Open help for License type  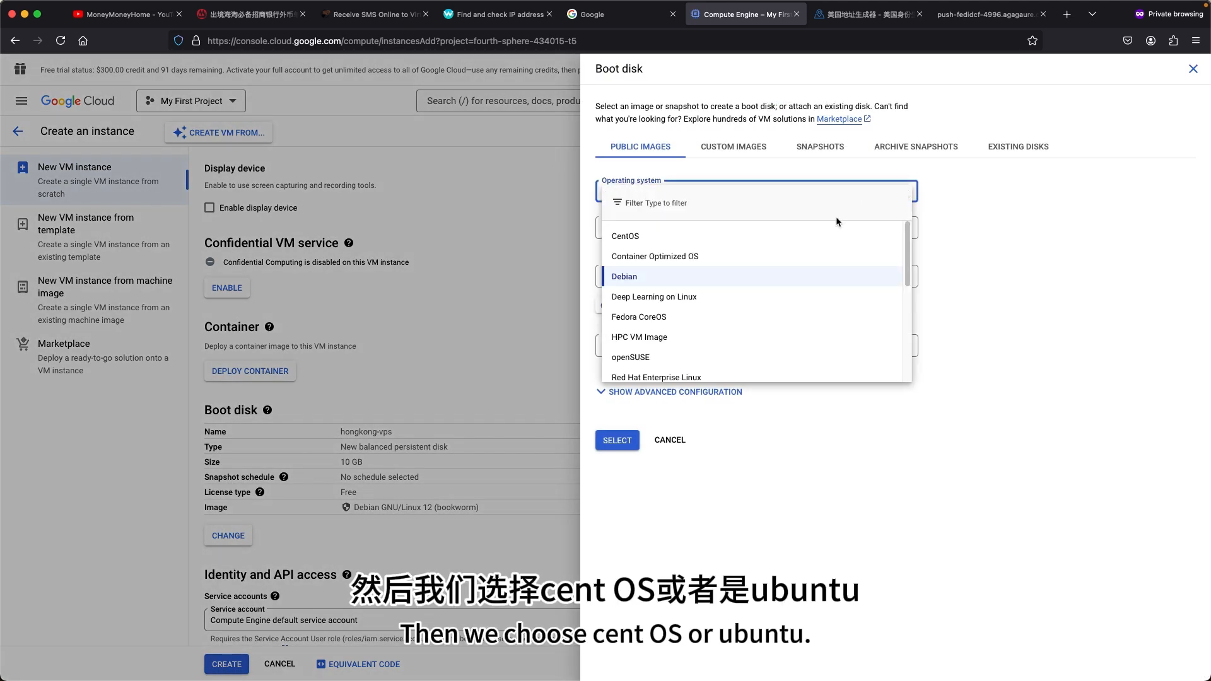click(x=260, y=492)
